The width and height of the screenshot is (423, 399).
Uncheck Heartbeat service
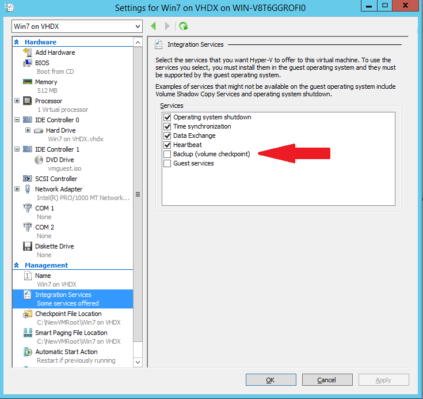click(x=167, y=145)
